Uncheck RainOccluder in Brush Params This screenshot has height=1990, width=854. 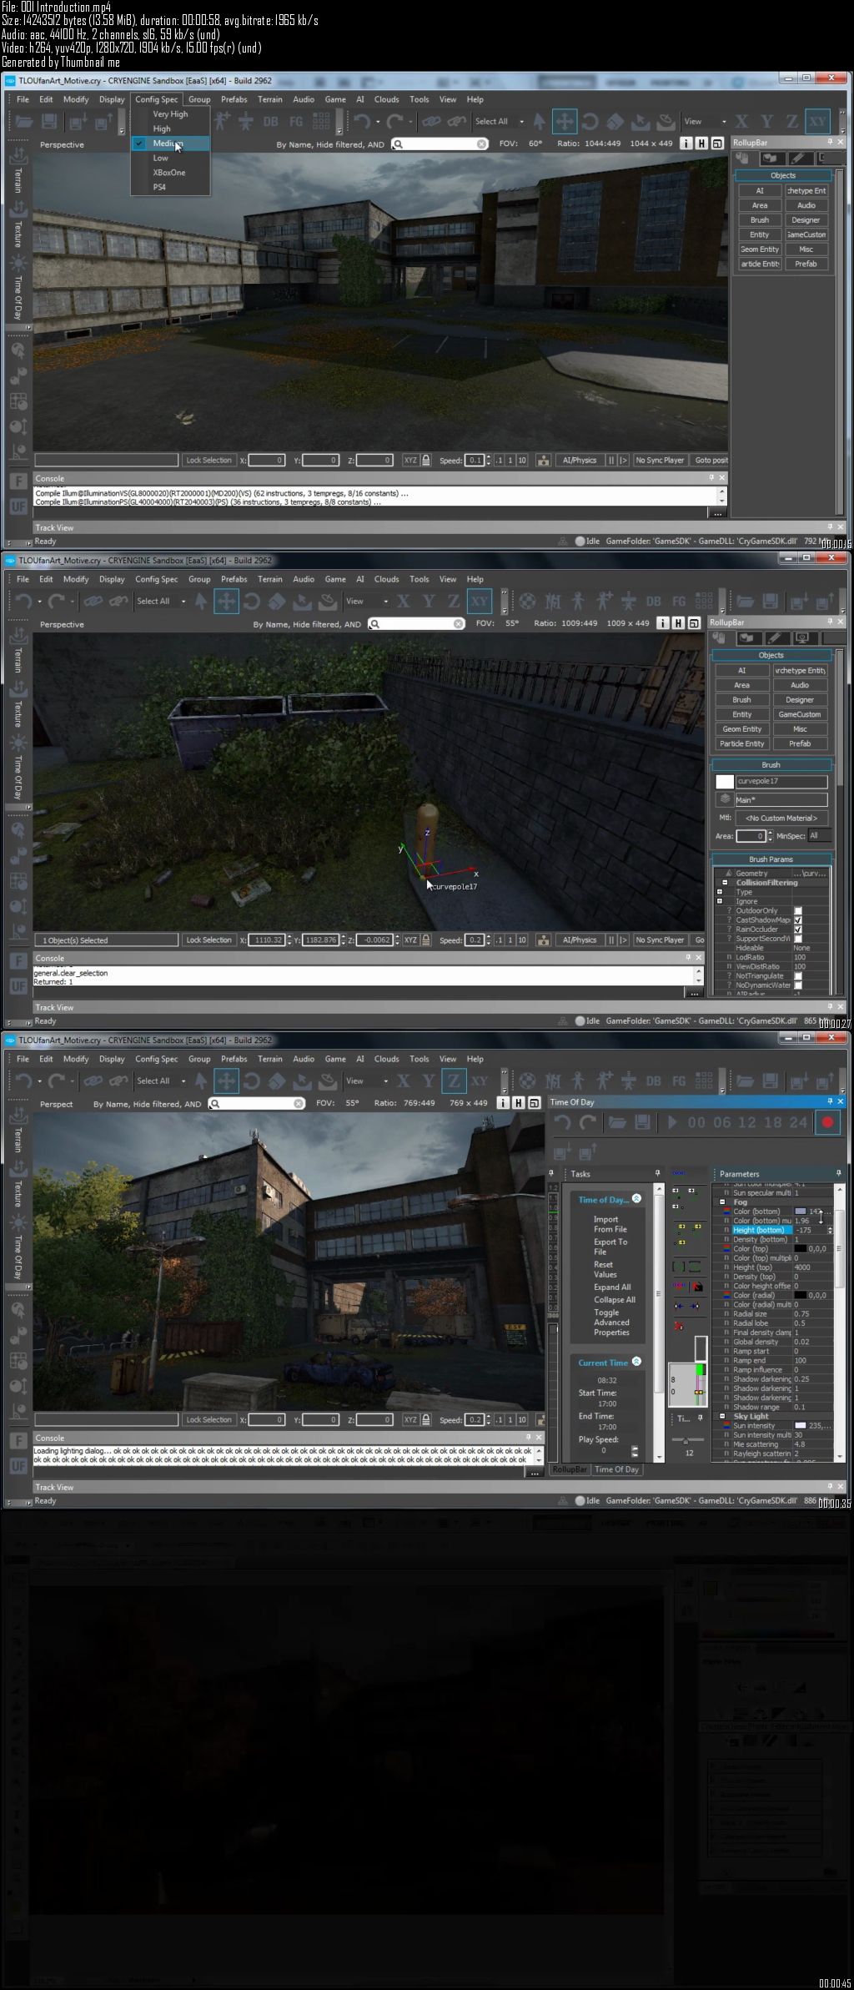coord(798,930)
